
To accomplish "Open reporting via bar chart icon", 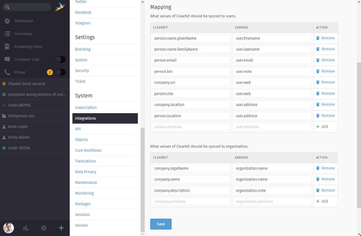I will (26, 228).
